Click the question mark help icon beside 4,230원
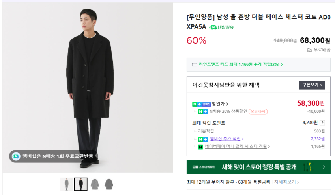The width and height of the screenshot is (335, 195). pos(322,123)
